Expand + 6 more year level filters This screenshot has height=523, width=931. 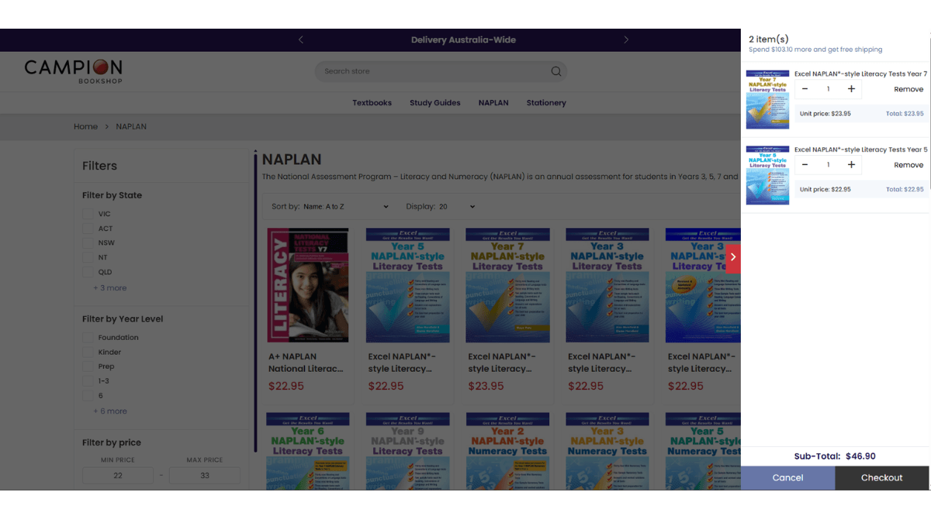coord(110,411)
